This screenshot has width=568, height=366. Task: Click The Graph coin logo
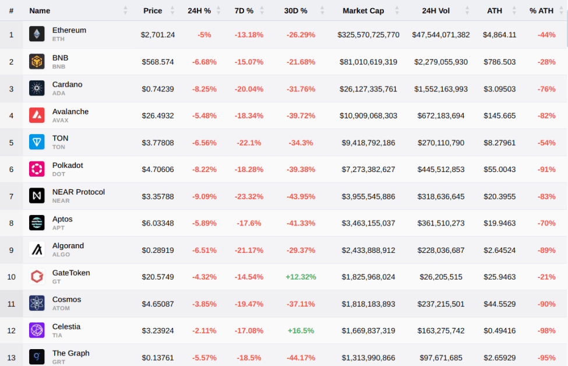pyautogui.click(x=37, y=357)
